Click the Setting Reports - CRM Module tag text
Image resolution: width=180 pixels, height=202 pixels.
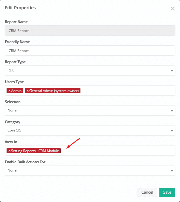(35, 151)
